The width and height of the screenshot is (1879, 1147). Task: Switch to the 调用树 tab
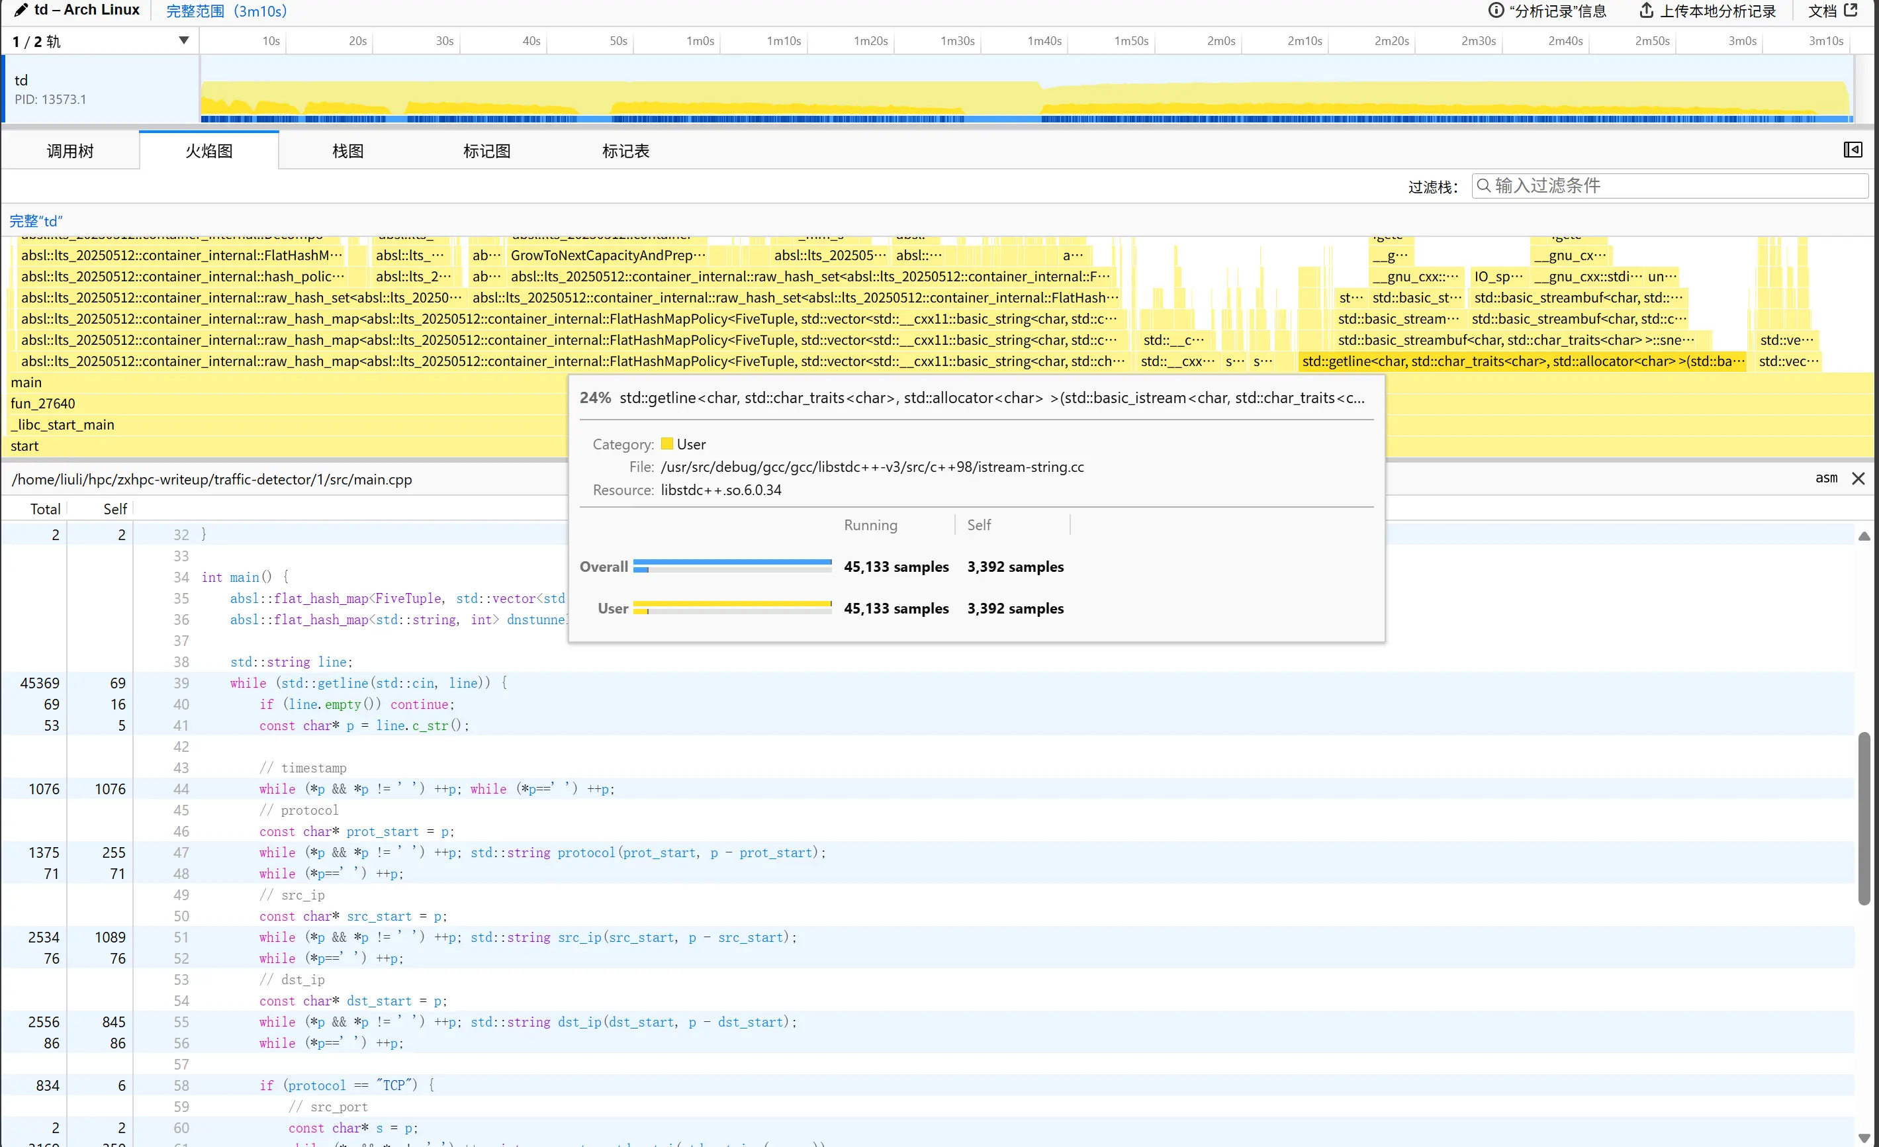[x=70, y=151]
